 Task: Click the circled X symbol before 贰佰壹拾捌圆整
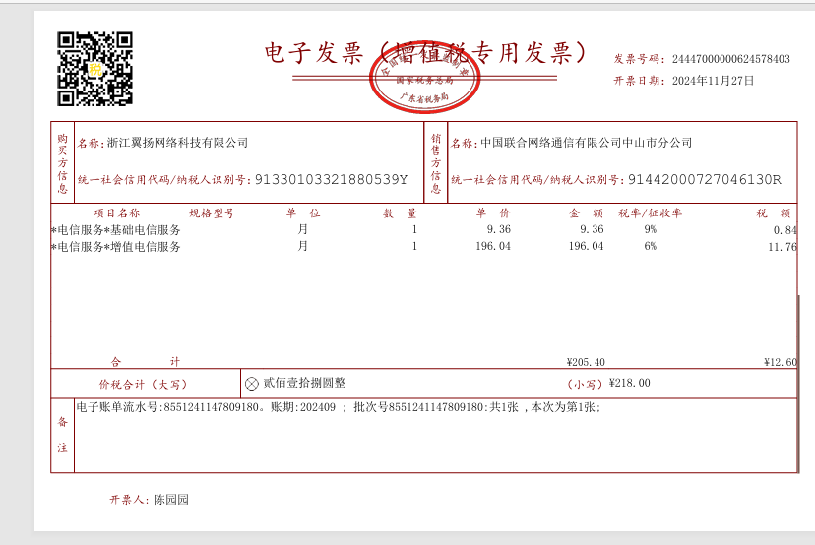click(x=252, y=383)
